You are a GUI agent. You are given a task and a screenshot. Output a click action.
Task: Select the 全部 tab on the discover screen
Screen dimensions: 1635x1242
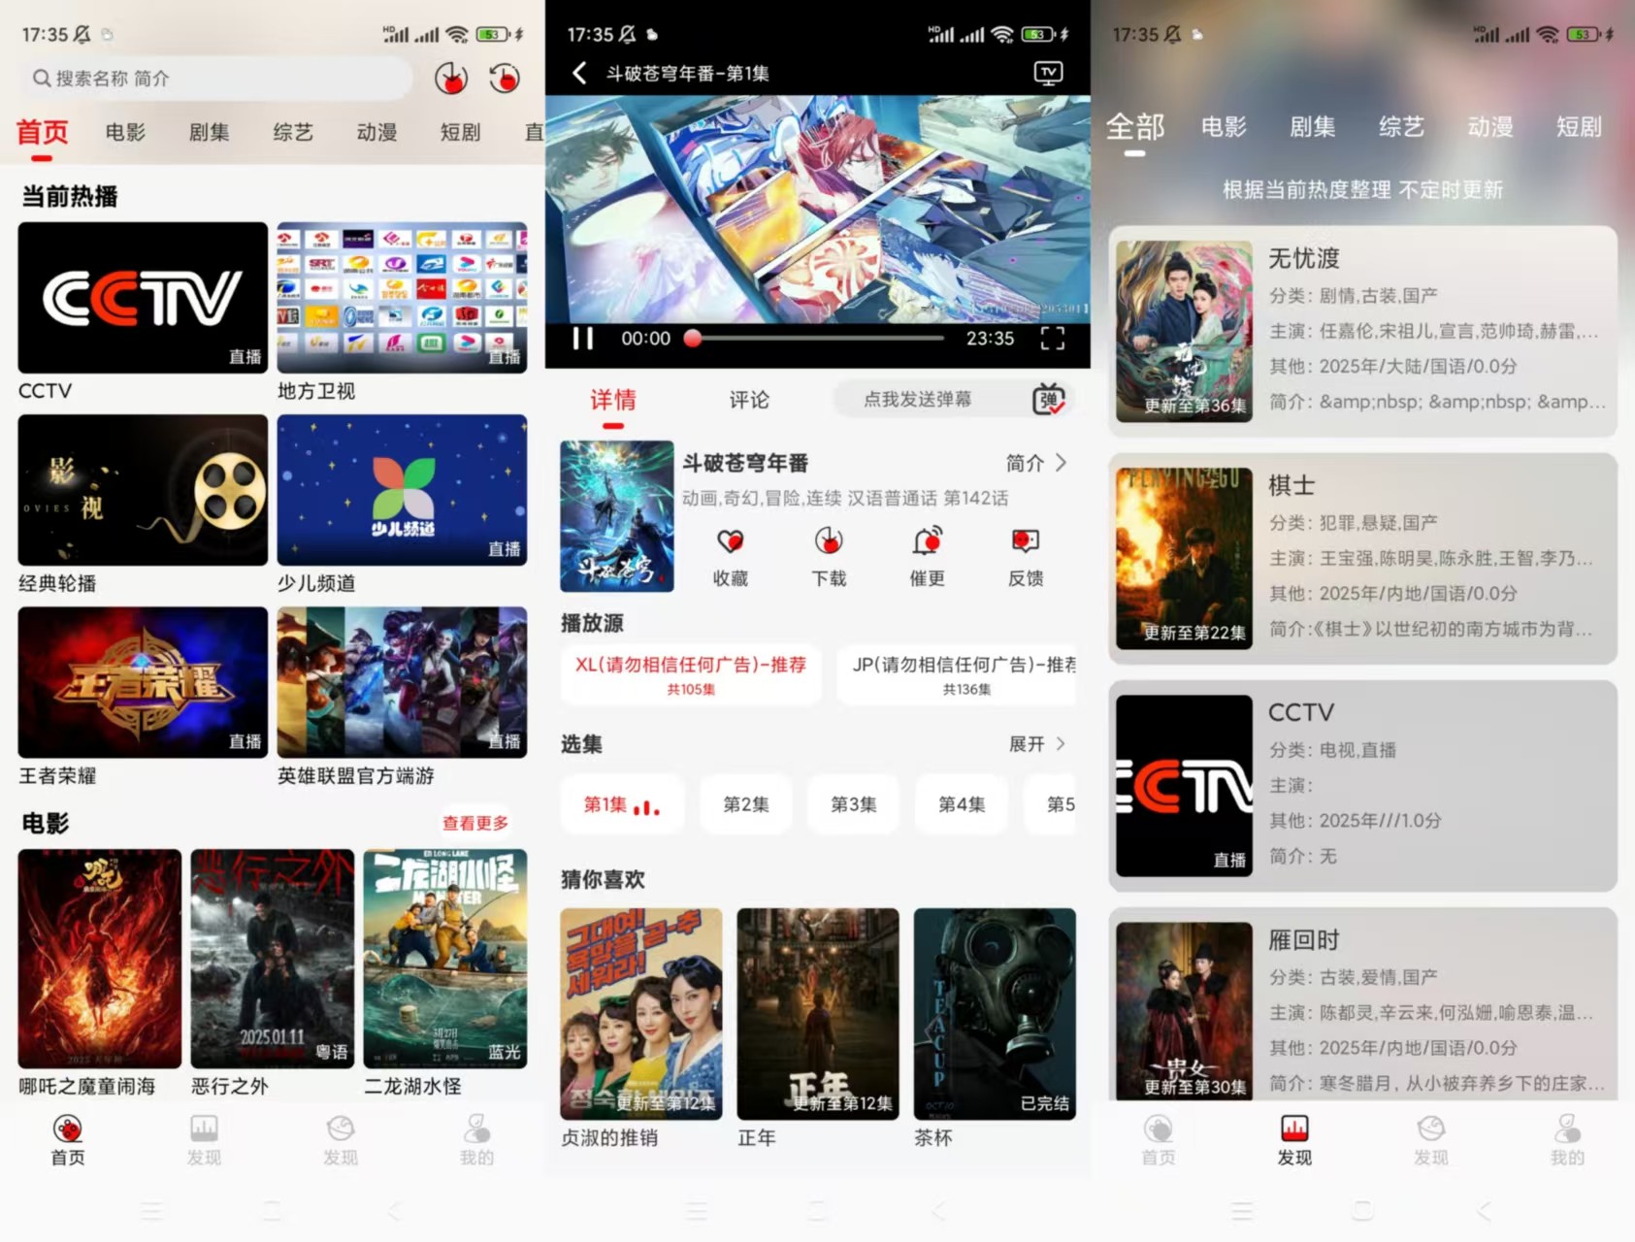(1135, 127)
